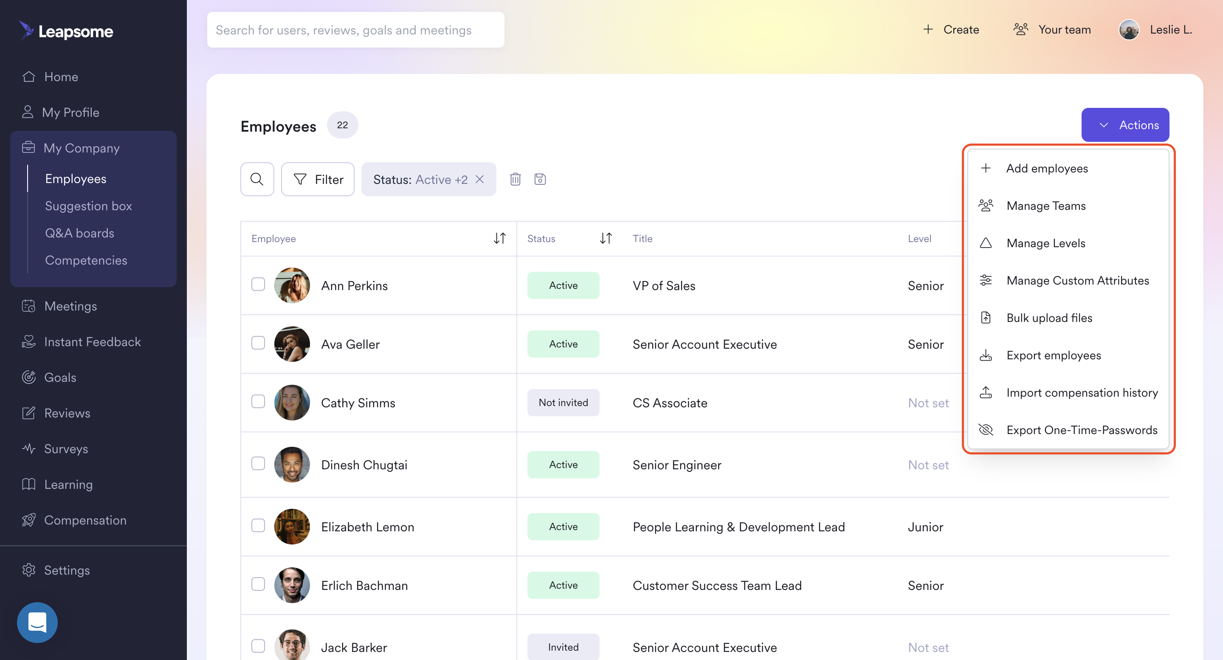Sort by Employee column arrows
1223x660 pixels.
(499, 238)
